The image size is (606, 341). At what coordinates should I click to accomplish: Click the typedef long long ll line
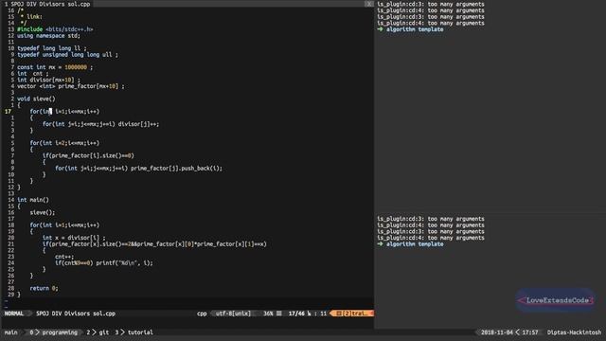52,48
